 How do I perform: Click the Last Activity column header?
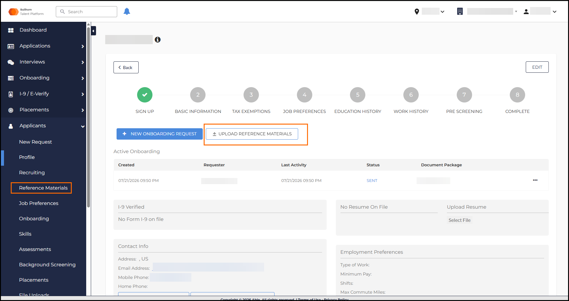294,165
